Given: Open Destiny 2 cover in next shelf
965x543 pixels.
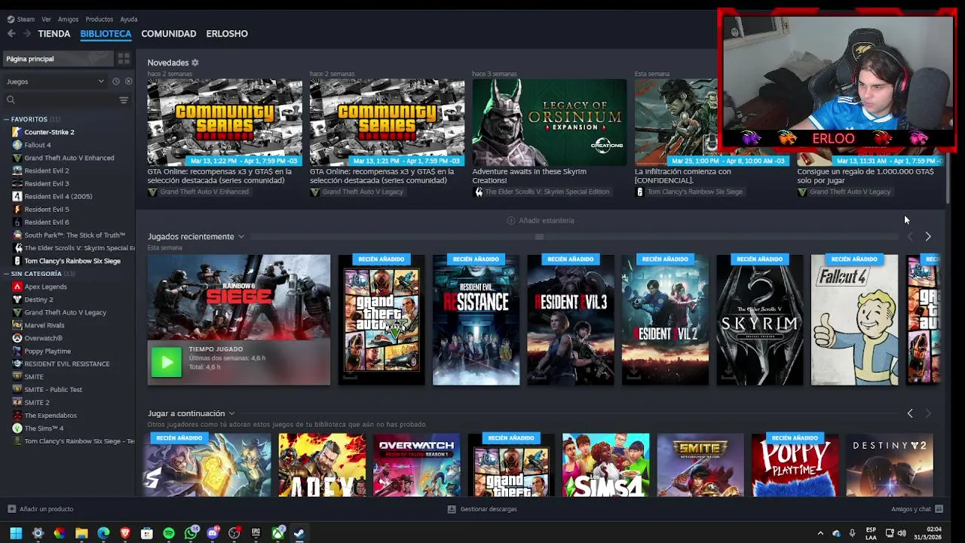Looking at the screenshot, I should [x=889, y=465].
